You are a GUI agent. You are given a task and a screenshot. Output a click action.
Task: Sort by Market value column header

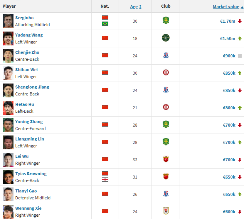(225, 7)
